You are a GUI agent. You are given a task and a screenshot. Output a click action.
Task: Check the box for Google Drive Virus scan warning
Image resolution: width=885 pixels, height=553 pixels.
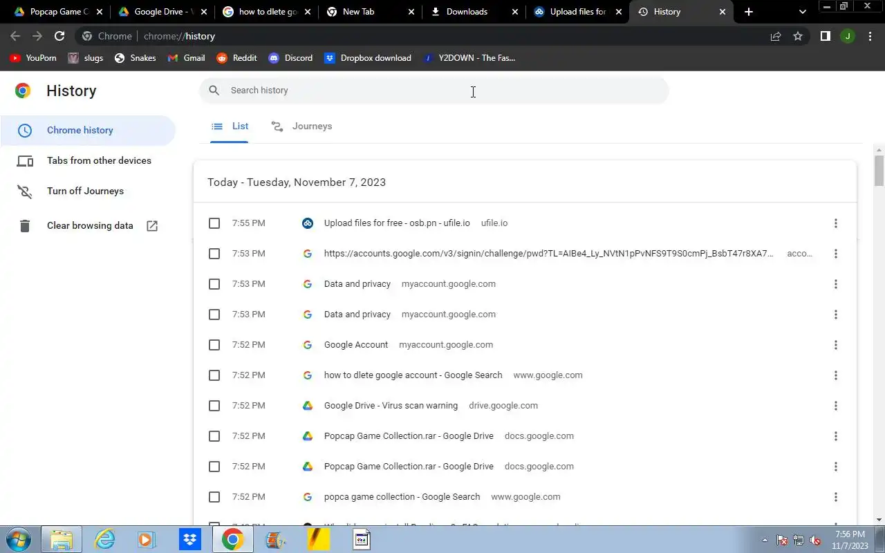click(x=214, y=406)
